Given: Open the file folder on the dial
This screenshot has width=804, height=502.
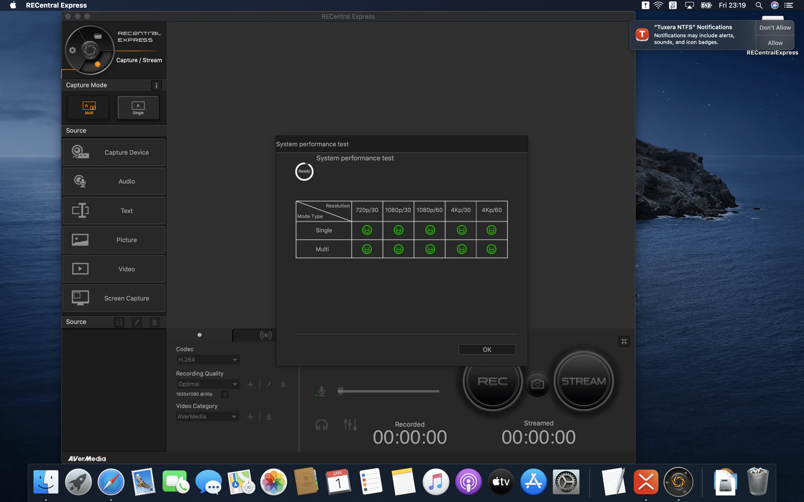Looking at the screenshot, I should coord(98,36).
